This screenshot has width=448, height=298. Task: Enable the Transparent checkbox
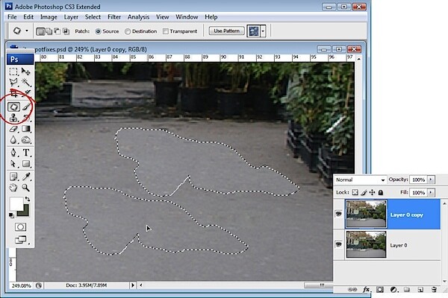(166, 31)
